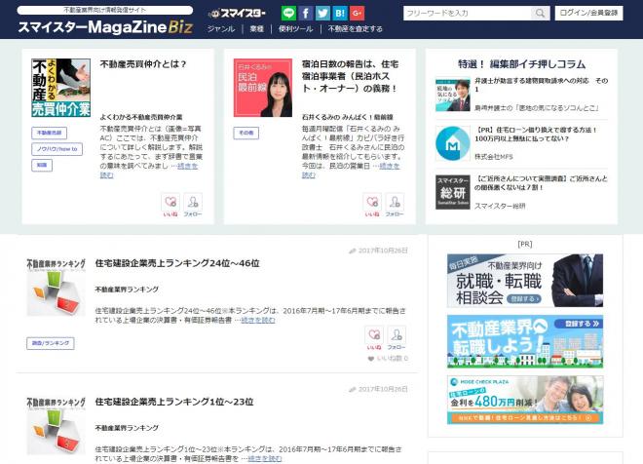This screenshot has width=643, height=464.
Task: Like the 宿泊日数の報告 article
Action: (x=372, y=205)
